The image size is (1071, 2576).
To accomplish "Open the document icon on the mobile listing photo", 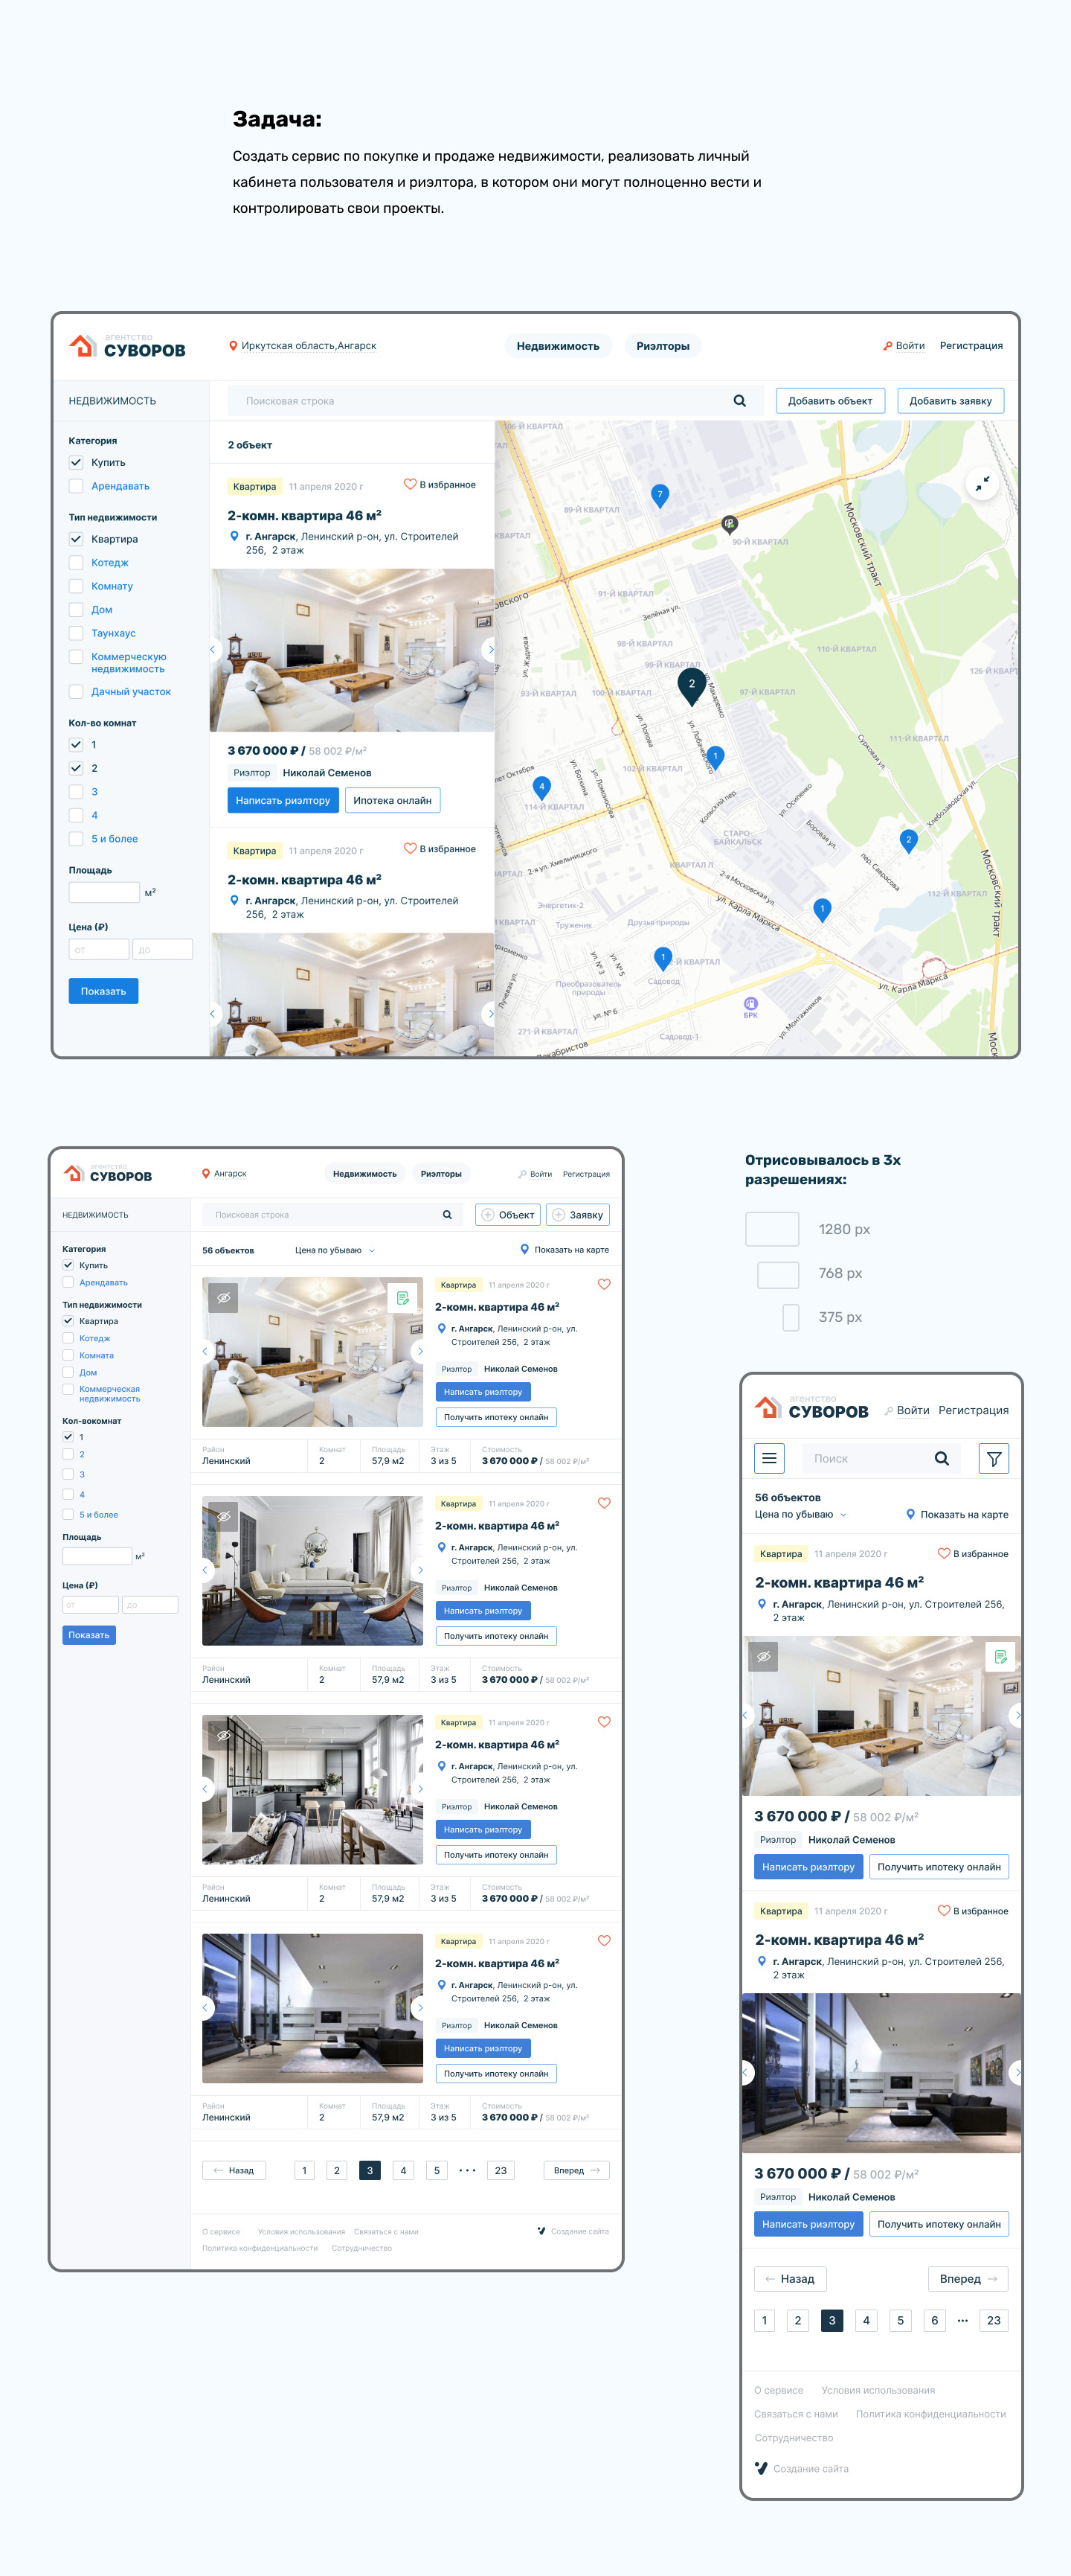I will coord(1000,1658).
